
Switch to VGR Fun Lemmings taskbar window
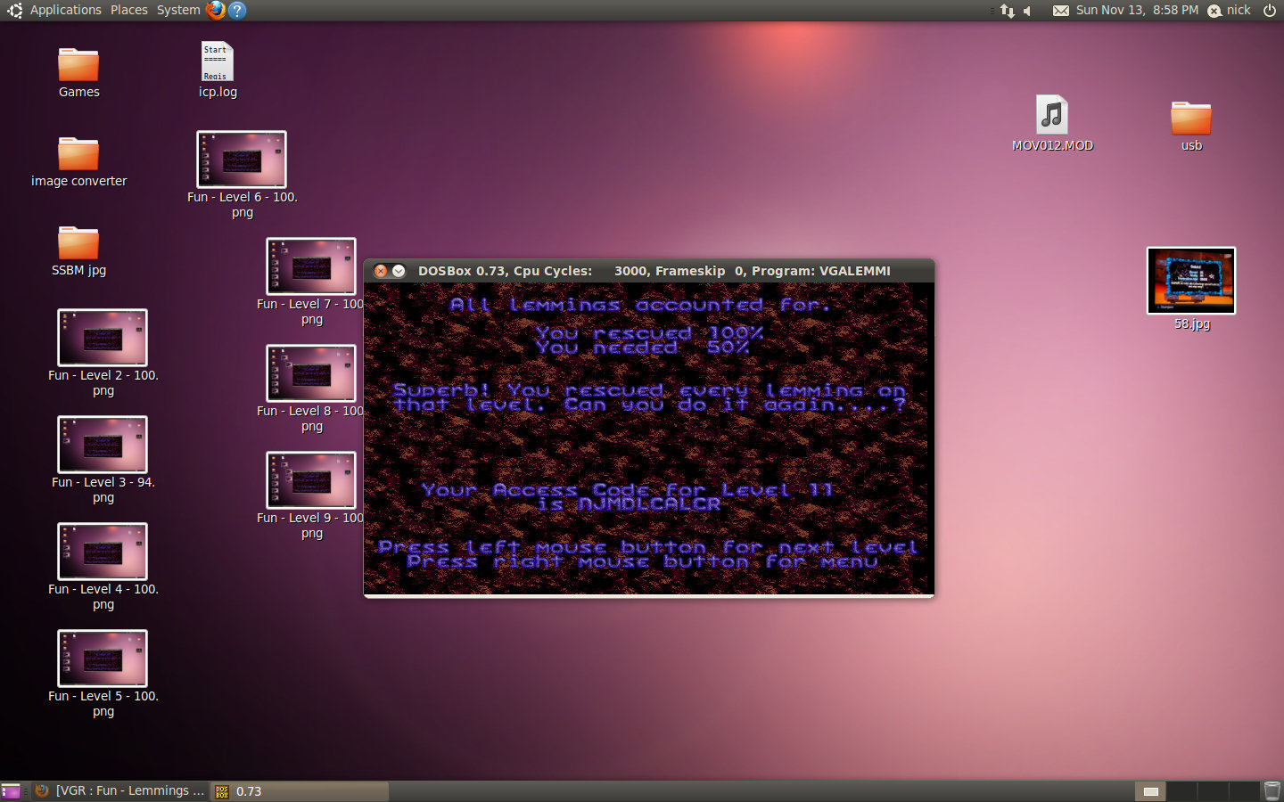tap(120, 791)
